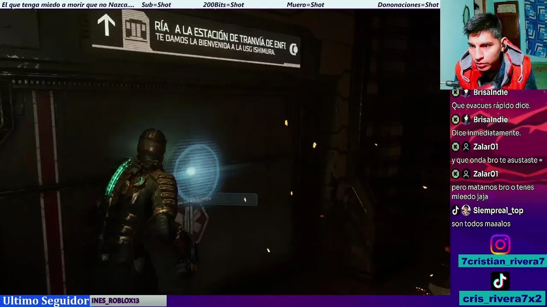Click chat message 'Dice inmediatamente.'

[486, 133]
